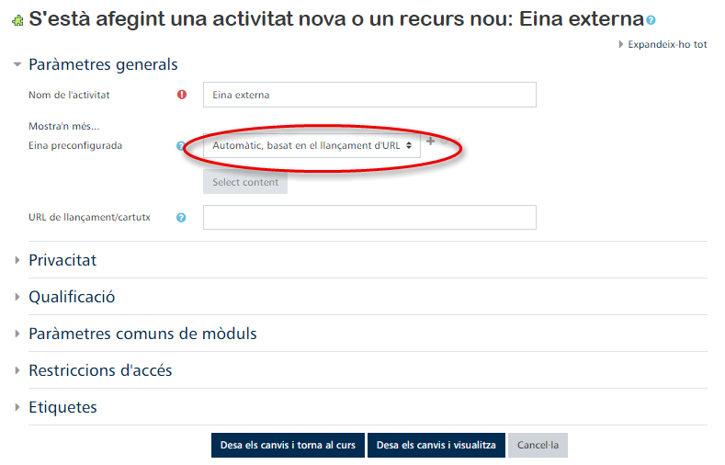
Task: Expand Paràmetres comuns de mòduls section
Action: pyautogui.click(x=142, y=334)
